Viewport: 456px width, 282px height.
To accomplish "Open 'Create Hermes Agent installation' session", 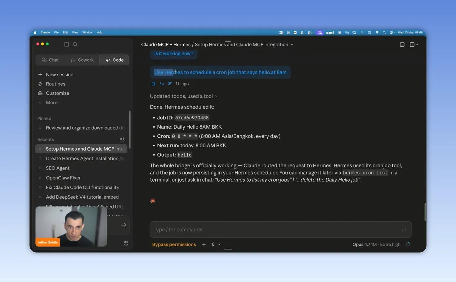I will (81, 158).
